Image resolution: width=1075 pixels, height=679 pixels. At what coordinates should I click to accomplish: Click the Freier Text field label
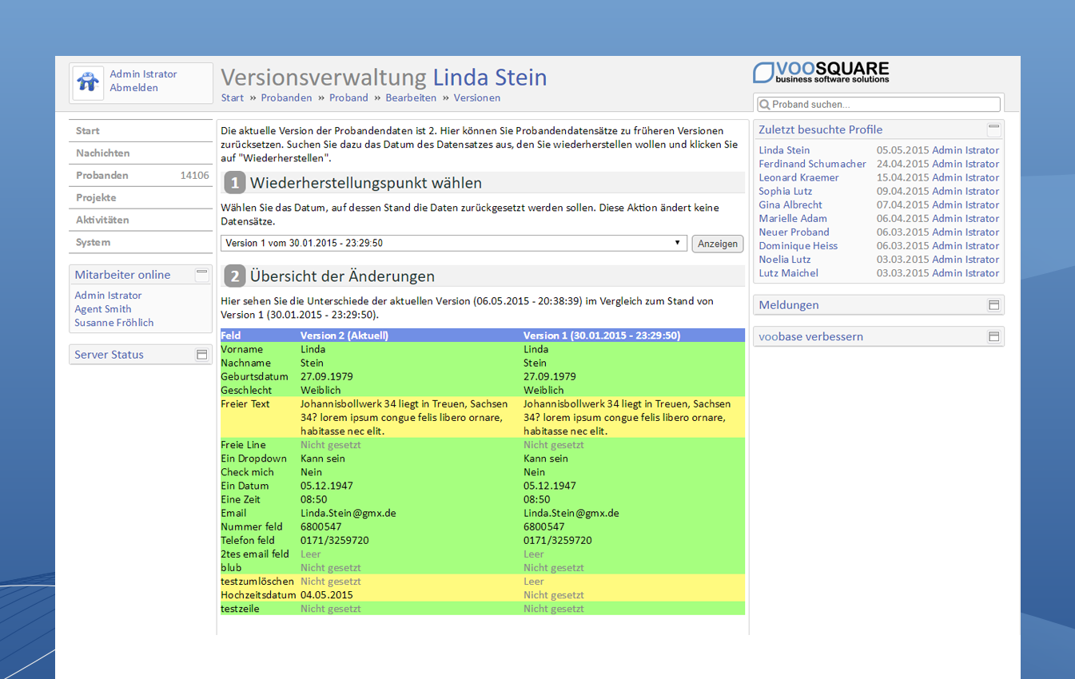coord(245,404)
